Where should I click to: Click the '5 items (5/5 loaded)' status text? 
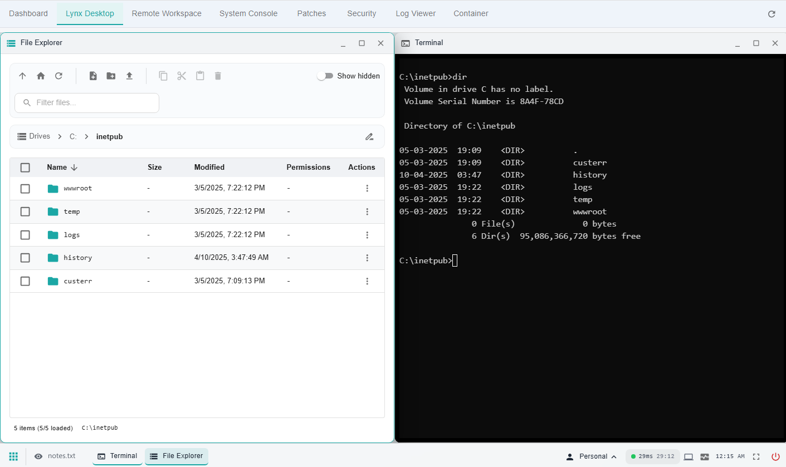coord(43,428)
